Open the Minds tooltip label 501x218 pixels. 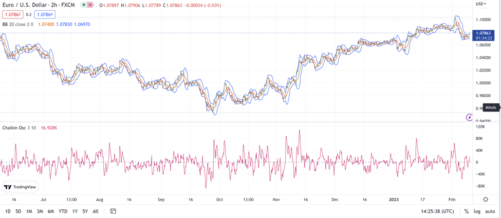point(490,107)
